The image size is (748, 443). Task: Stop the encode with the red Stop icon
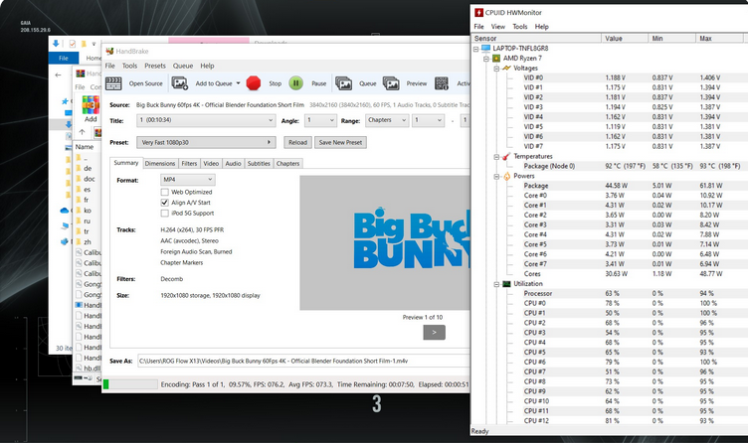click(x=254, y=83)
